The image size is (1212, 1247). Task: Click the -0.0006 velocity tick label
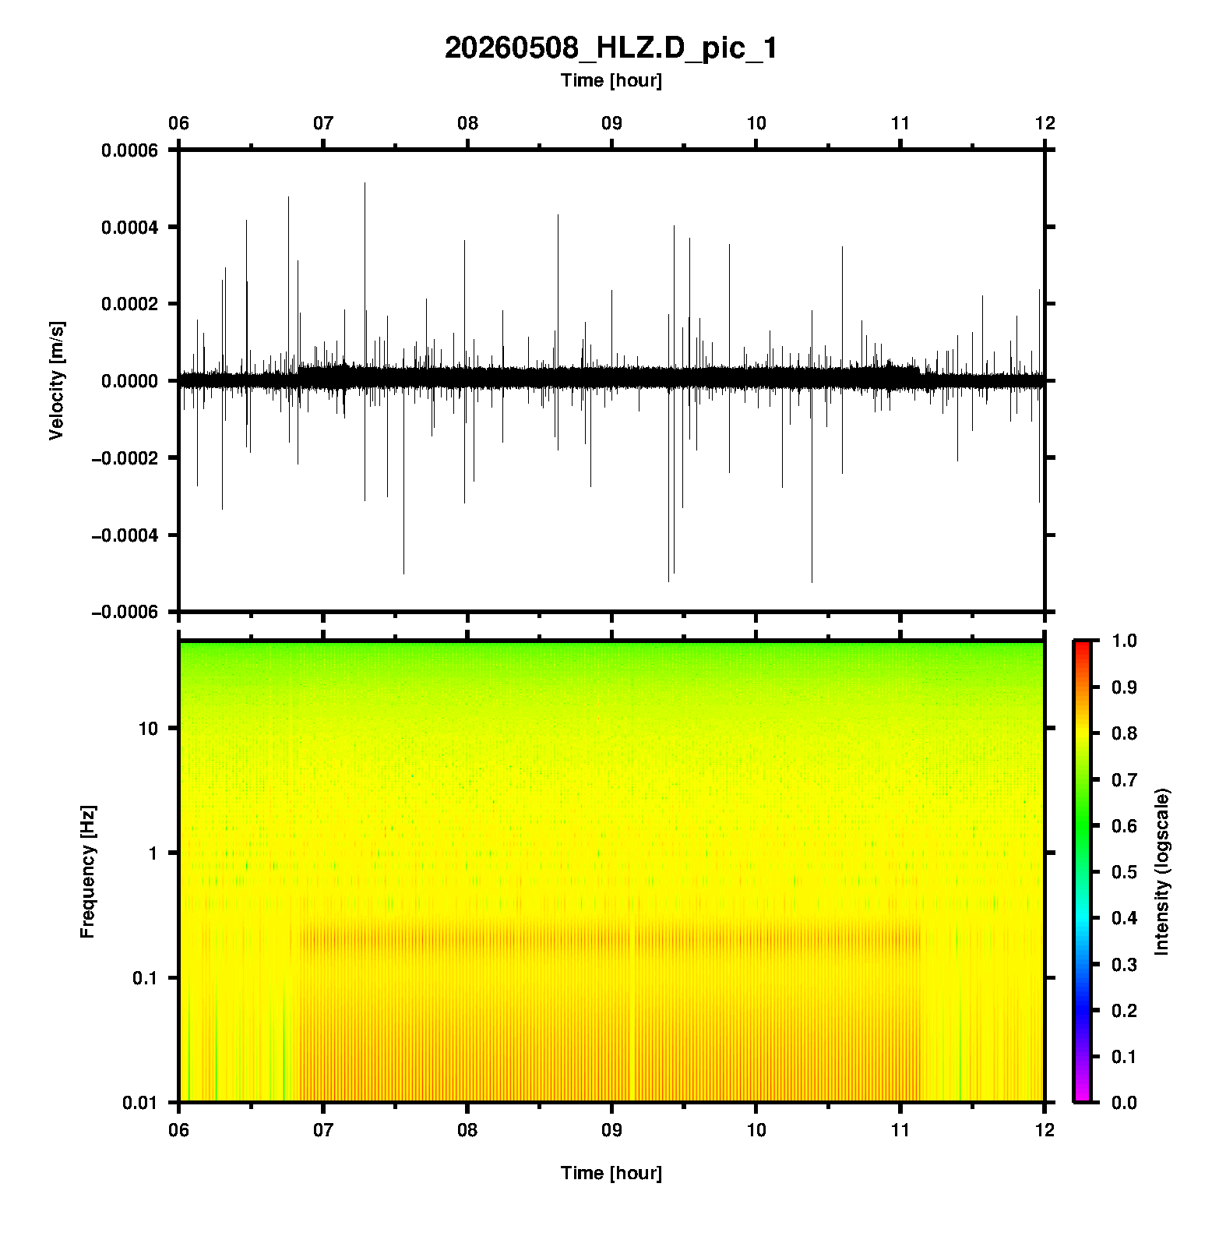coord(125,612)
